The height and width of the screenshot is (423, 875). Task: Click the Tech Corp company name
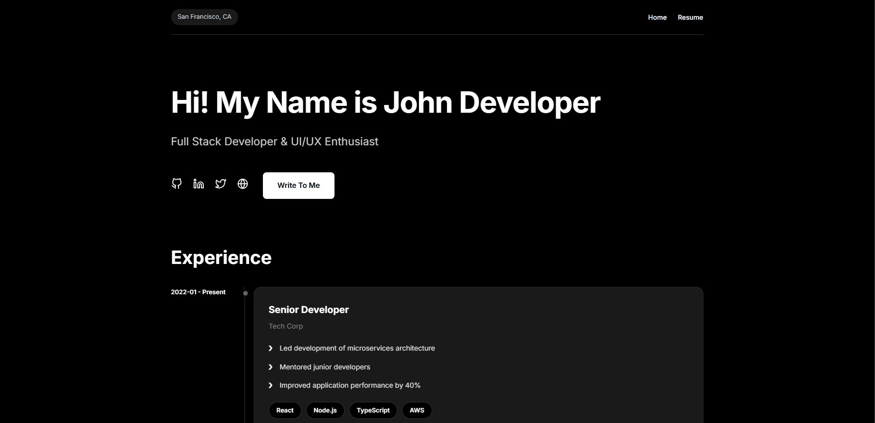tap(285, 326)
